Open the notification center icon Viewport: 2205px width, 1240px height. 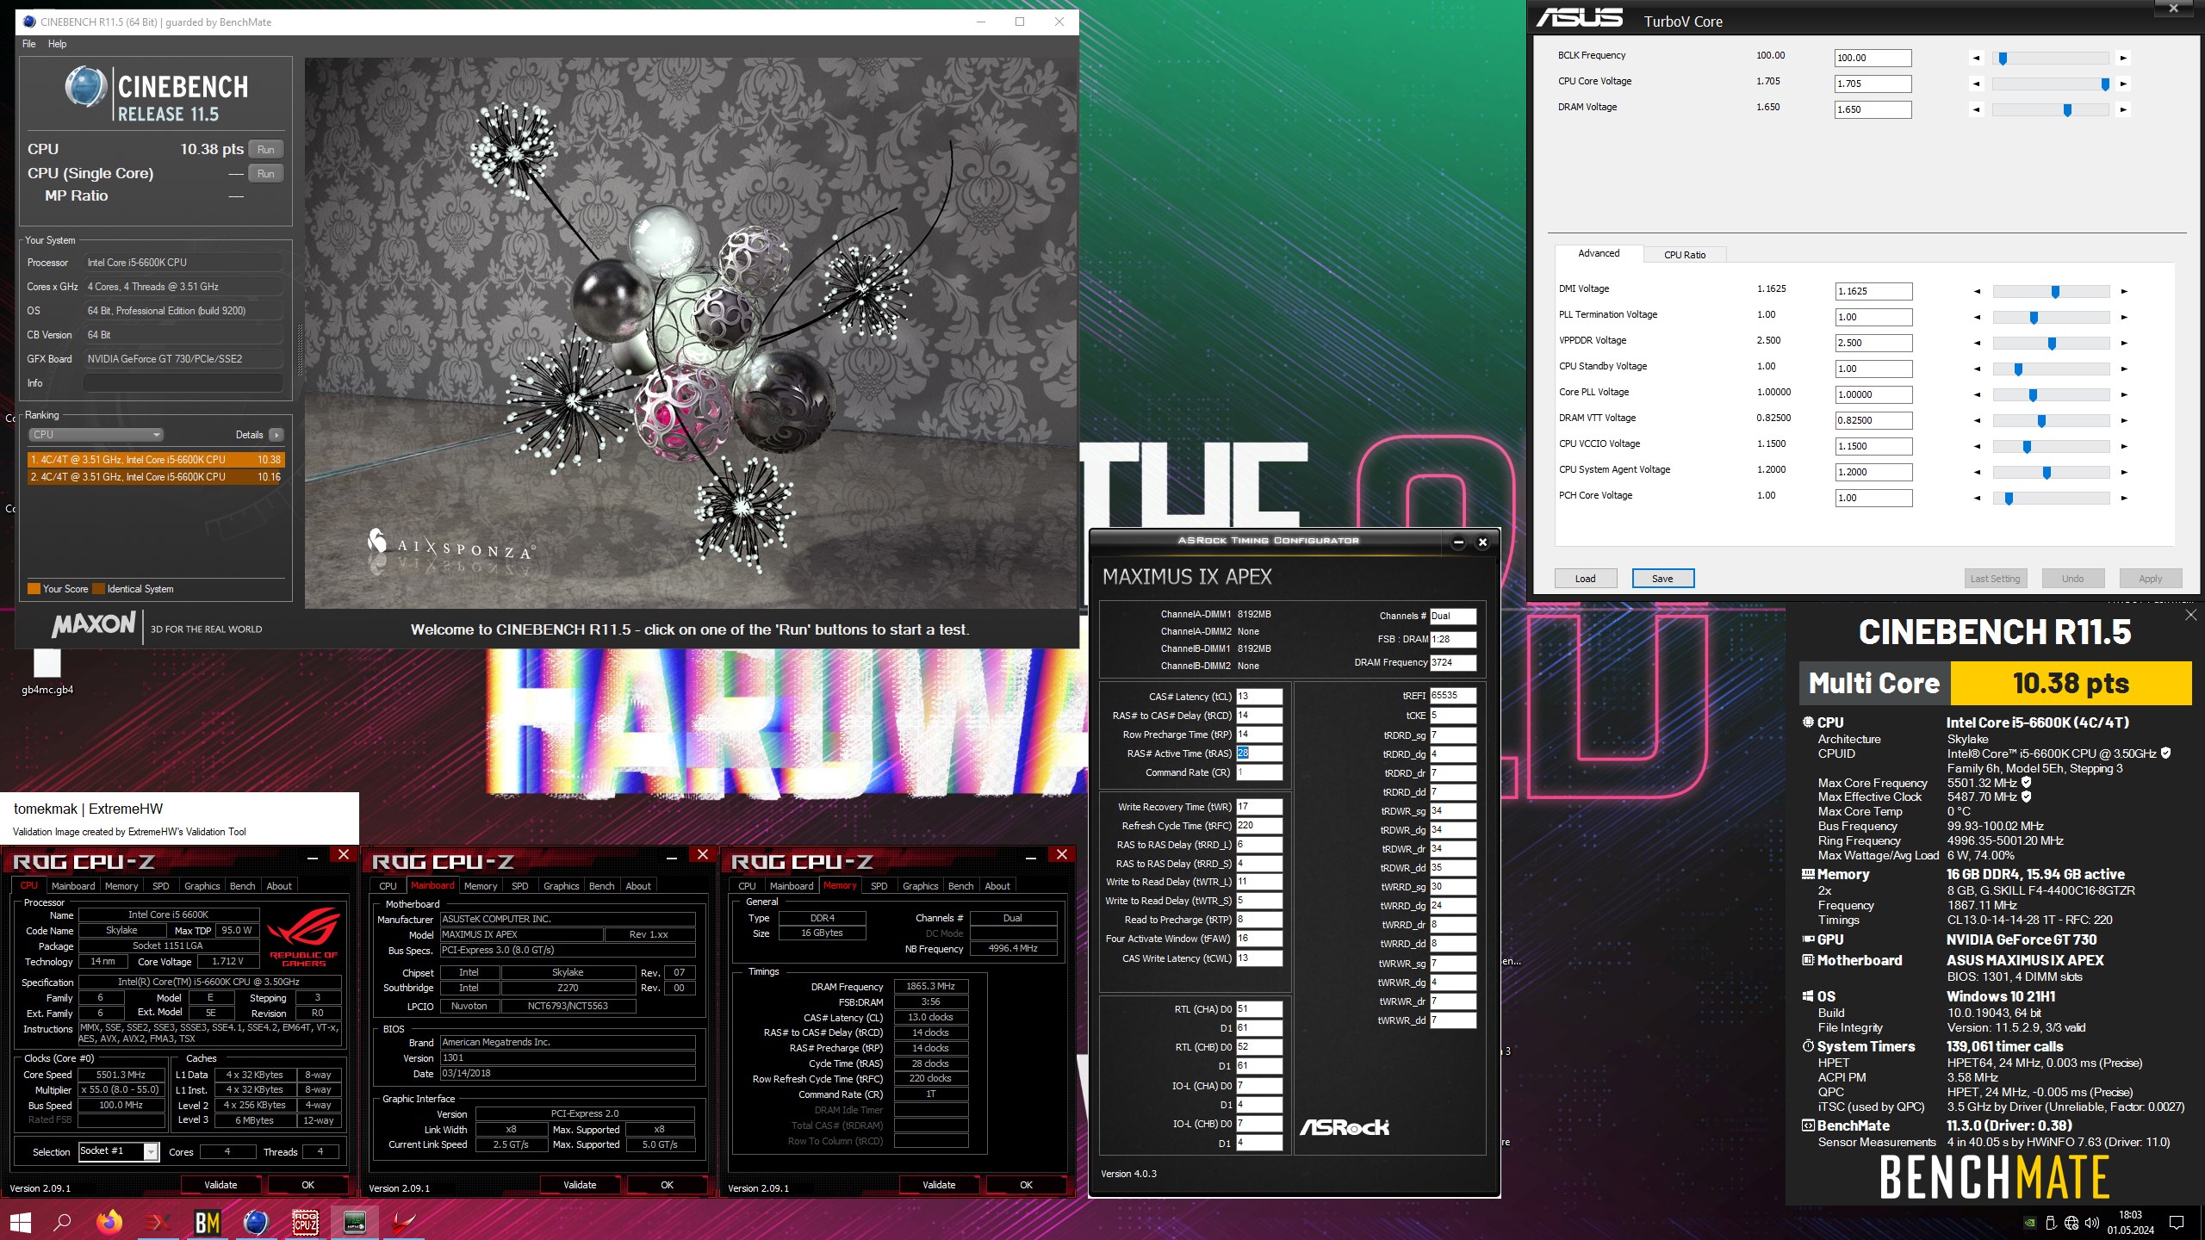2177,1222
